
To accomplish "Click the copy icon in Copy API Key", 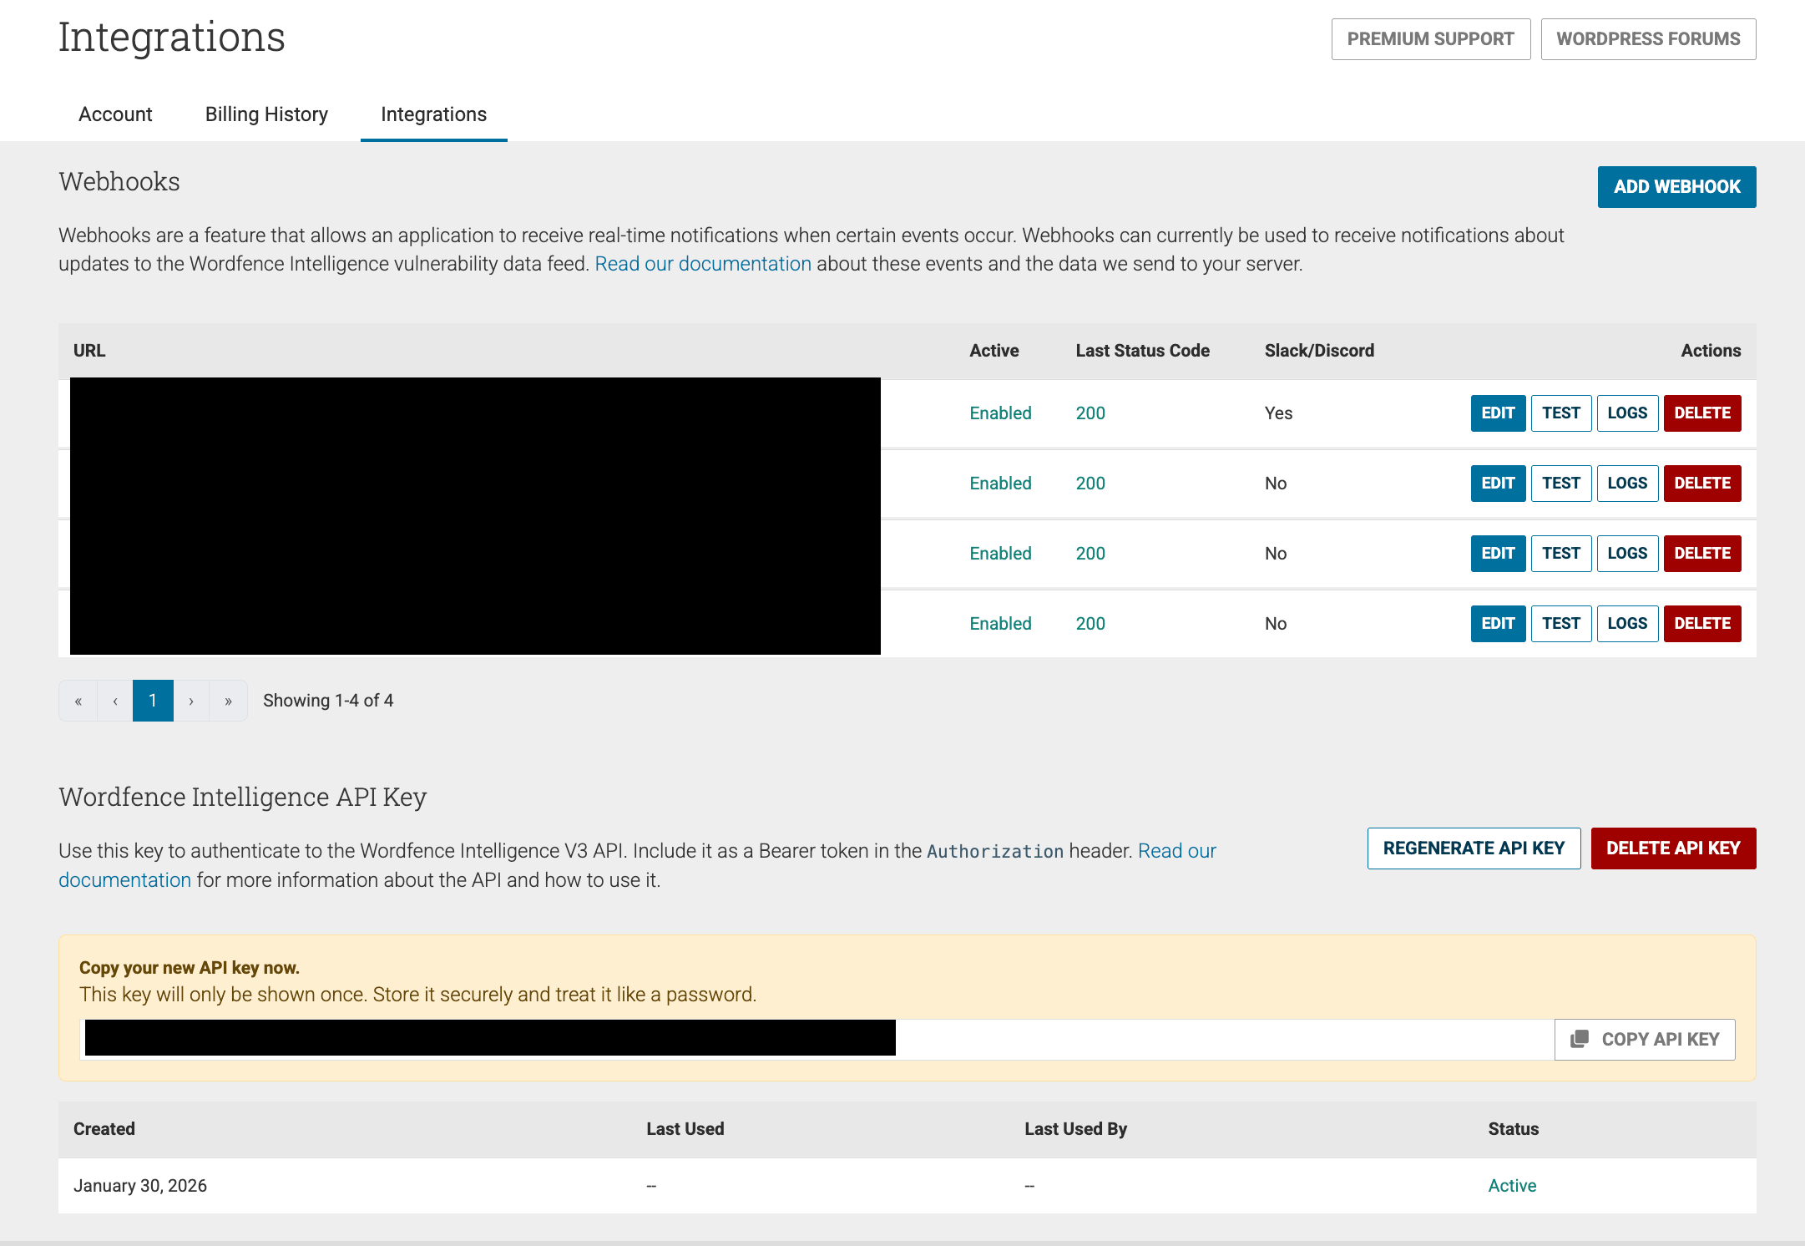I will [x=1579, y=1039].
